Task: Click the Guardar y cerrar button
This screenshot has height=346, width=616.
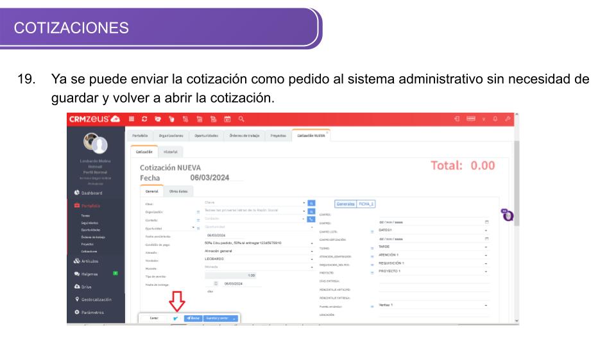Action: [219, 318]
